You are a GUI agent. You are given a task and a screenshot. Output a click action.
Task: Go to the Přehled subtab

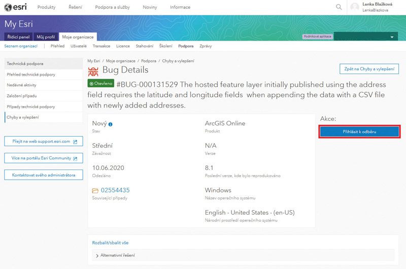pyautogui.click(x=57, y=46)
